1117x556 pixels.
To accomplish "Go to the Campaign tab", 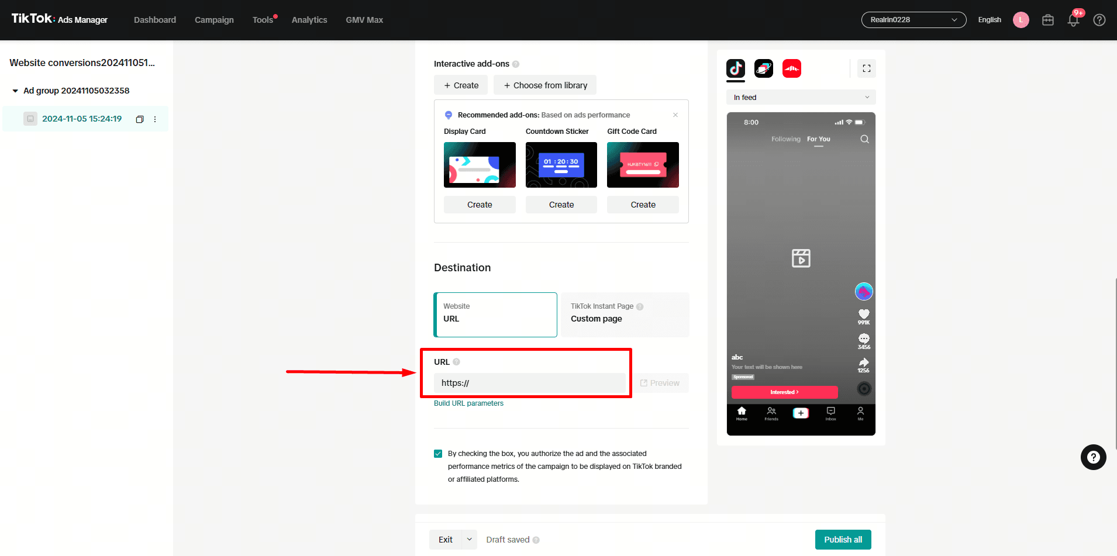I will [x=214, y=20].
